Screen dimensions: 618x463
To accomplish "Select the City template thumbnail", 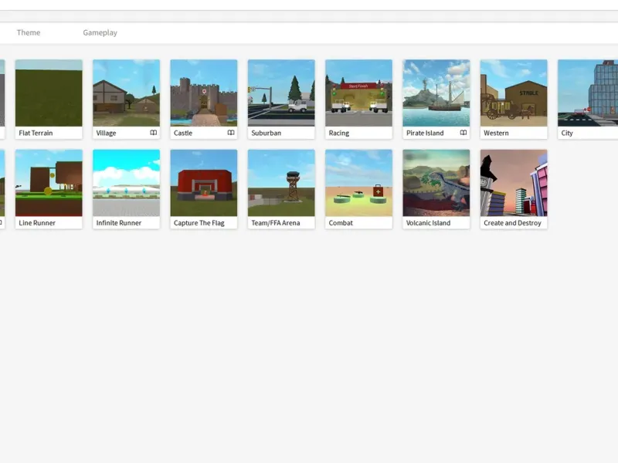I will [x=588, y=93].
